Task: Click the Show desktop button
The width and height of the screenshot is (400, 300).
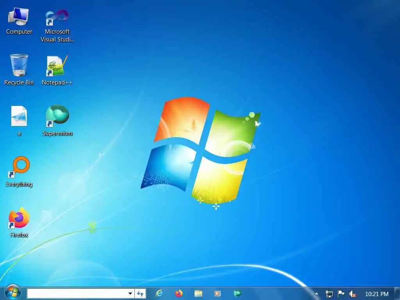Action: [397, 293]
